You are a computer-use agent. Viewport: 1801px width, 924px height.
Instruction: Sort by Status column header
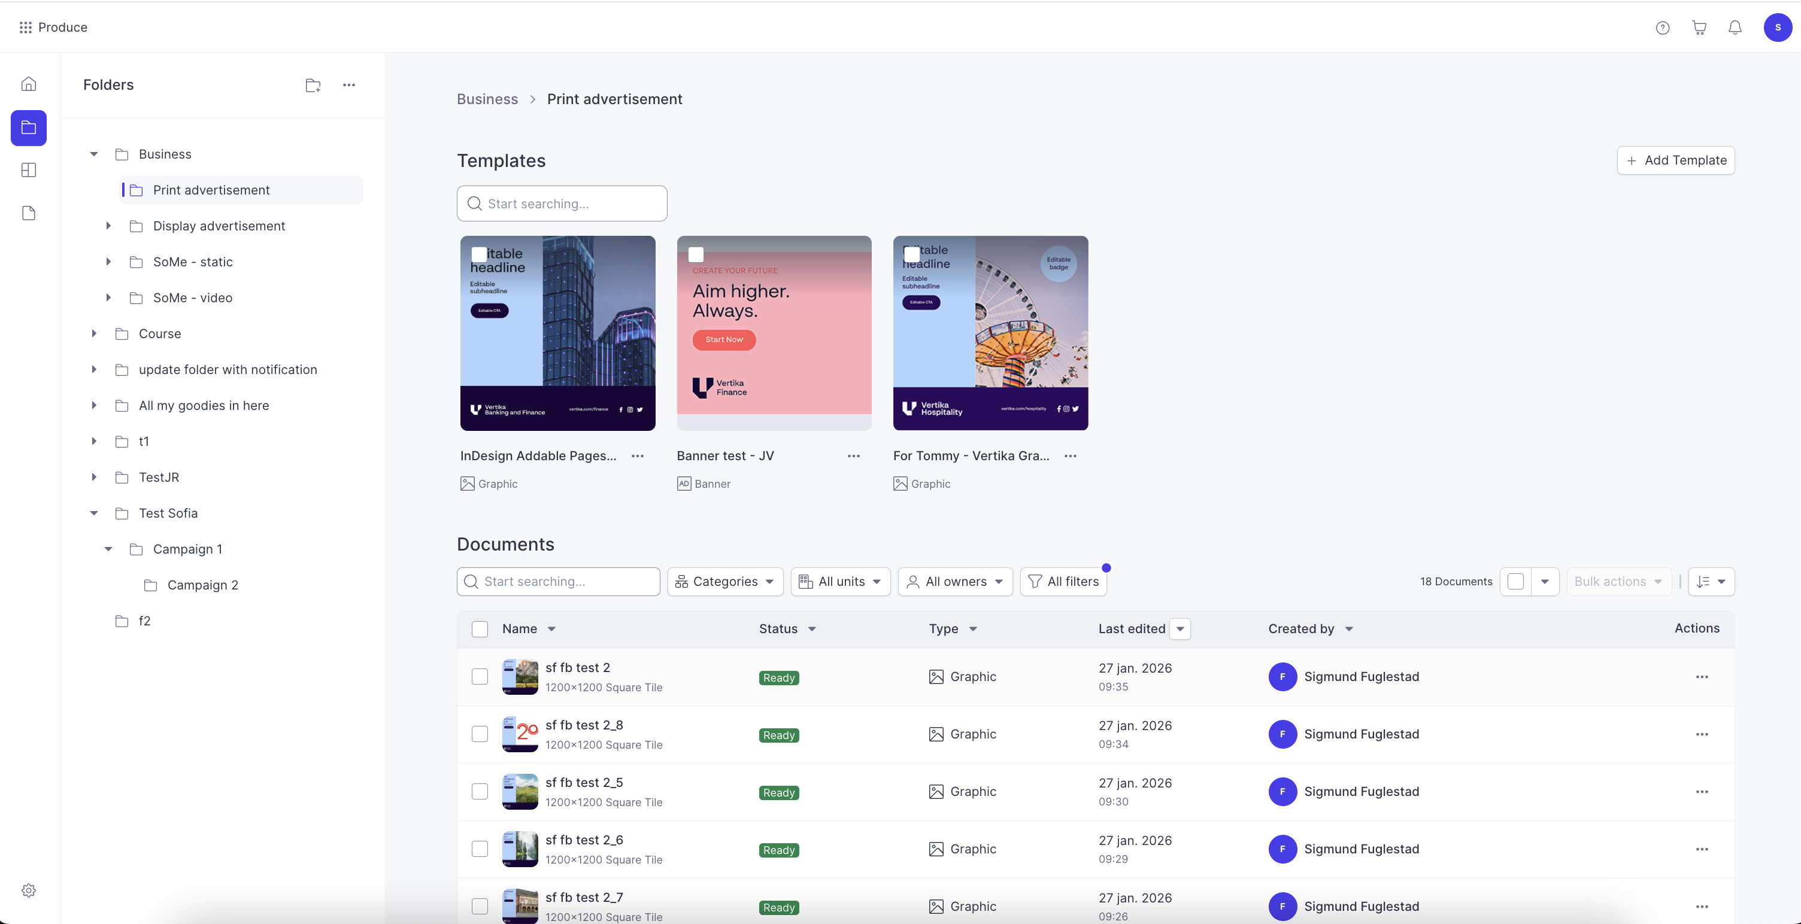(787, 629)
